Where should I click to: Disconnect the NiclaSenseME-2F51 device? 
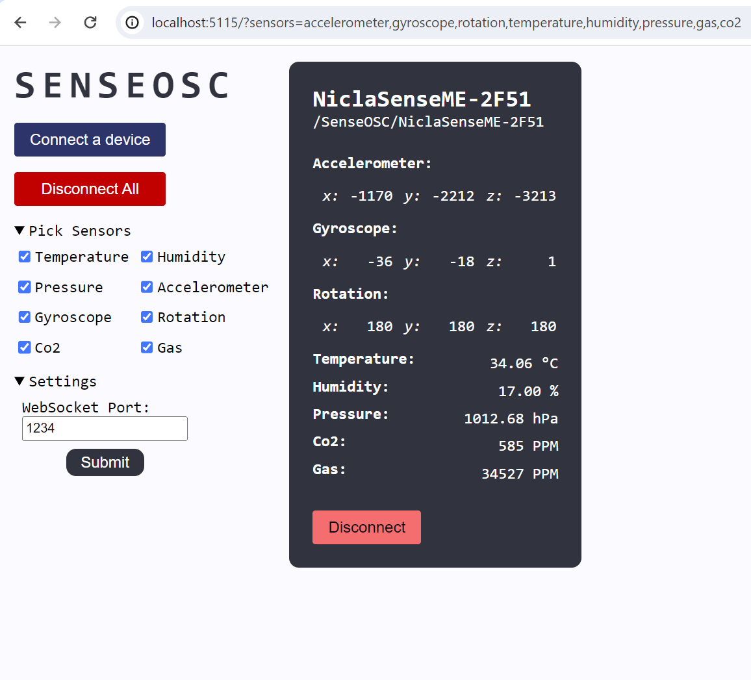coord(366,527)
